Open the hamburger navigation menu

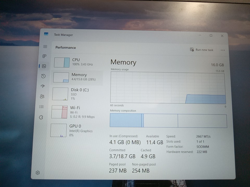coord(45,47)
